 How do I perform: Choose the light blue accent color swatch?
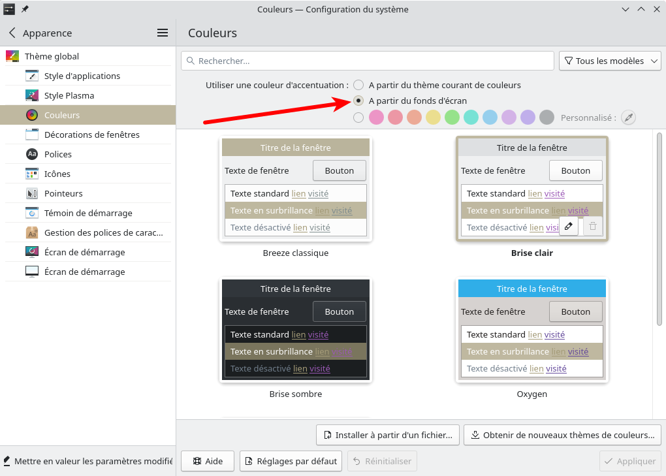[490, 117]
